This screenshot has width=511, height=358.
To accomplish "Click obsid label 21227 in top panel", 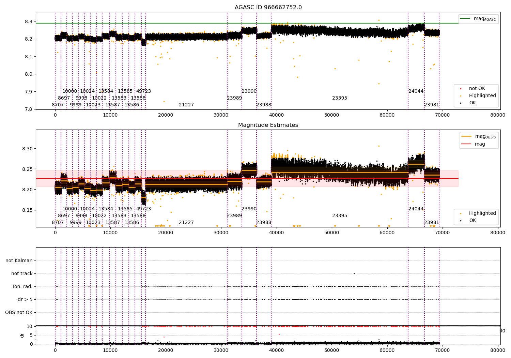I will pos(186,105).
